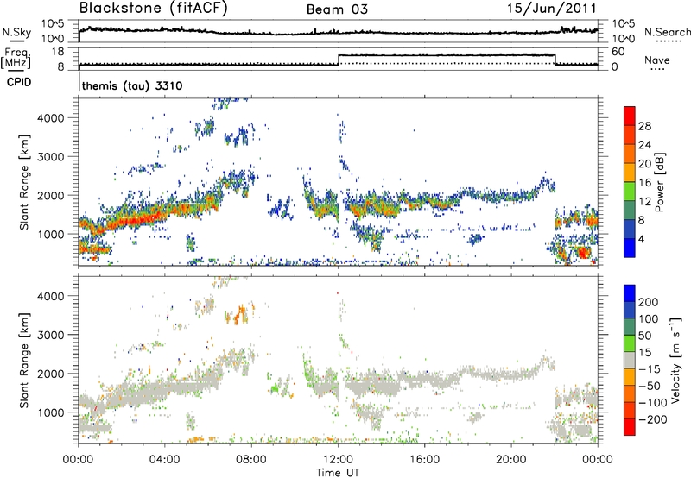This screenshot has width=691, height=478.
Task: Click the frequency step-down line near 22:00
Action: [x=555, y=60]
